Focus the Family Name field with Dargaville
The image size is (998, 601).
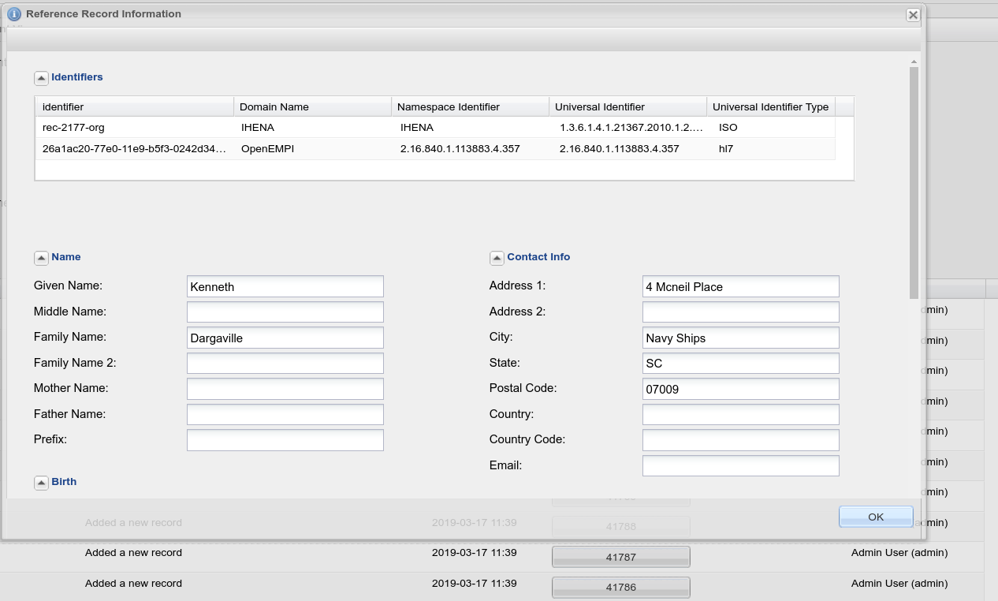pos(285,338)
